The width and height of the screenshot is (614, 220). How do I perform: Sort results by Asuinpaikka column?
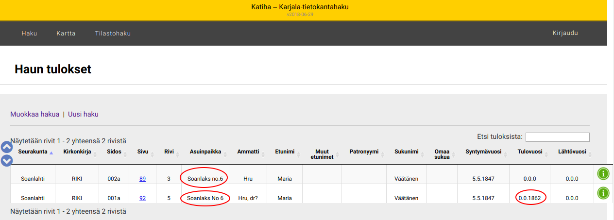pyautogui.click(x=205, y=152)
